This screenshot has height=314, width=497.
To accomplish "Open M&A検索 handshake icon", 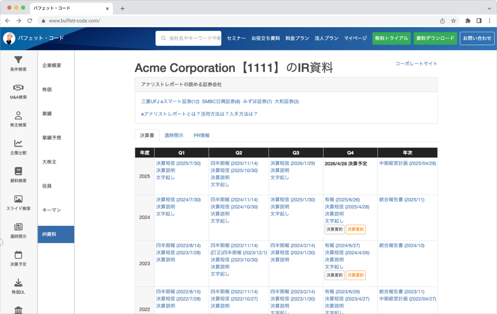I will click(x=18, y=88).
